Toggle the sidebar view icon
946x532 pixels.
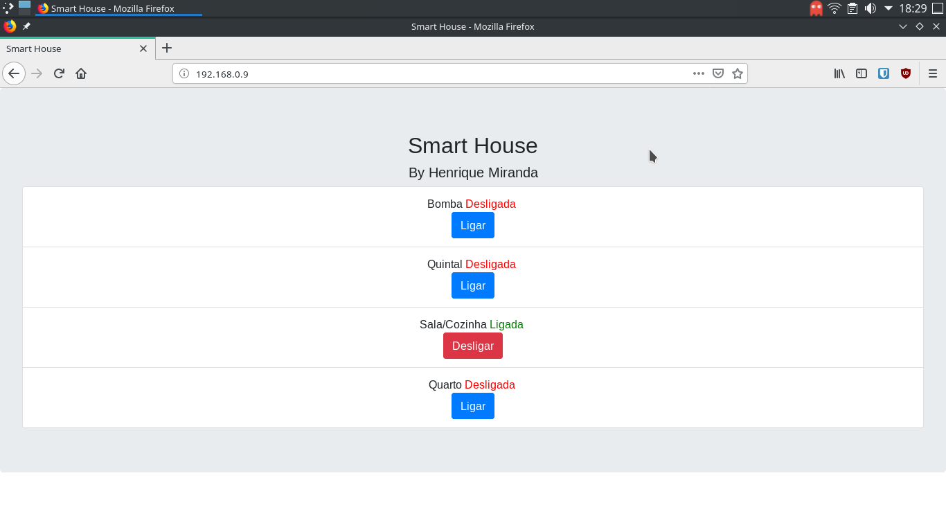(862, 73)
